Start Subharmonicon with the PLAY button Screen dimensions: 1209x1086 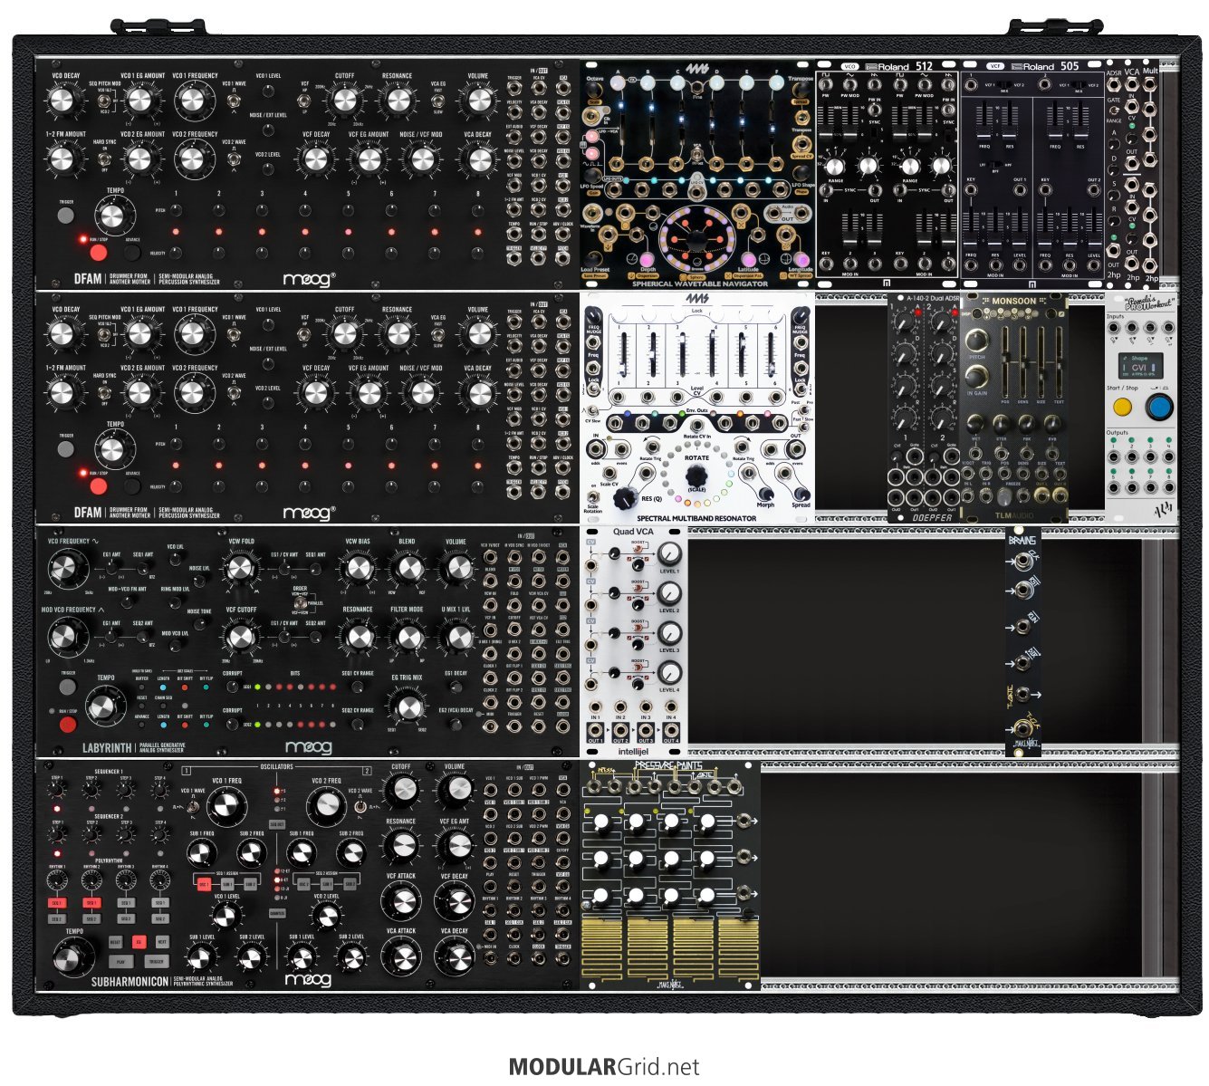click(120, 962)
